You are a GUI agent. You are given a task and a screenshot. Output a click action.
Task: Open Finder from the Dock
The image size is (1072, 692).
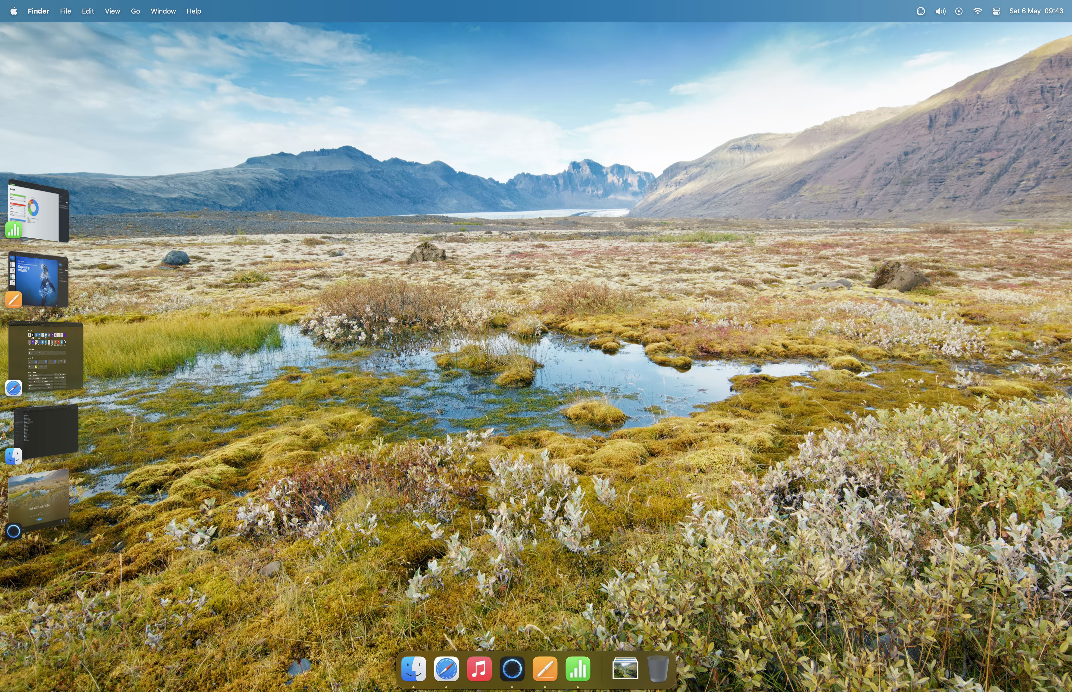(x=413, y=668)
